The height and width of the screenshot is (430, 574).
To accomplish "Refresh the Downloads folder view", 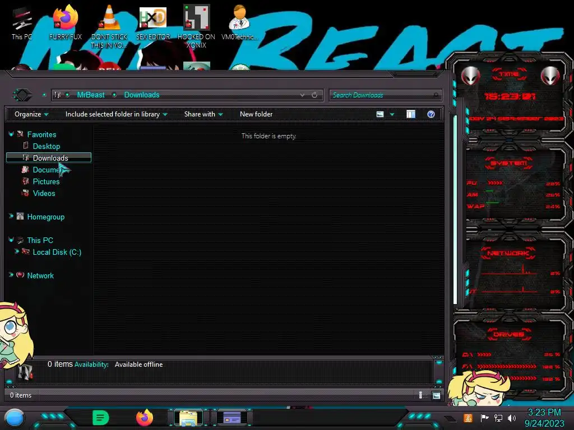I will [x=314, y=95].
